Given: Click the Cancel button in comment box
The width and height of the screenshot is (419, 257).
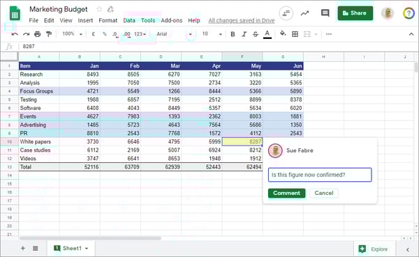Looking at the screenshot, I should click(x=324, y=193).
